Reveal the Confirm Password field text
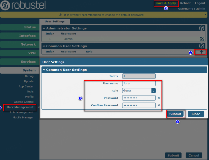Viewport: 209px width, 160px height. (159, 105)
